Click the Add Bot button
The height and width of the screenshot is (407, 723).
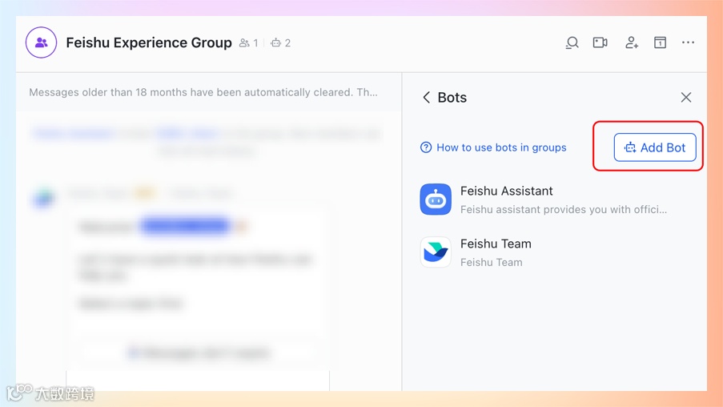click(655, 147)
